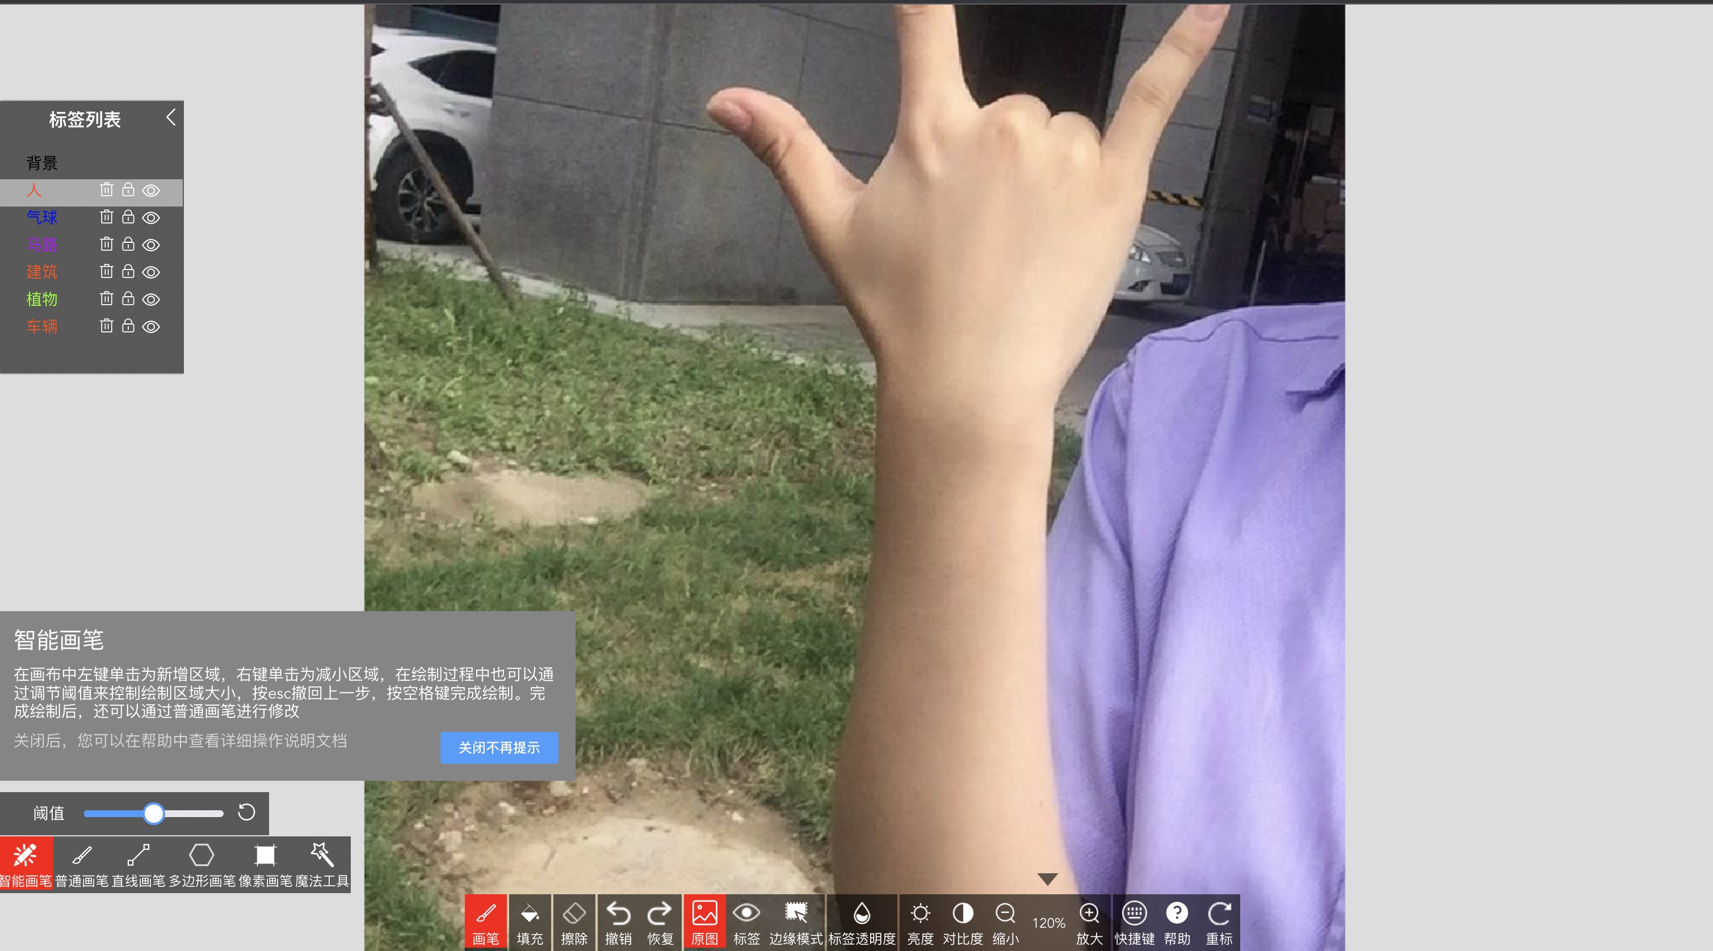Activate the 画笔 brush mode
Image resolution: width=1713 pixels, height=951 pixels.
(485, 923)
